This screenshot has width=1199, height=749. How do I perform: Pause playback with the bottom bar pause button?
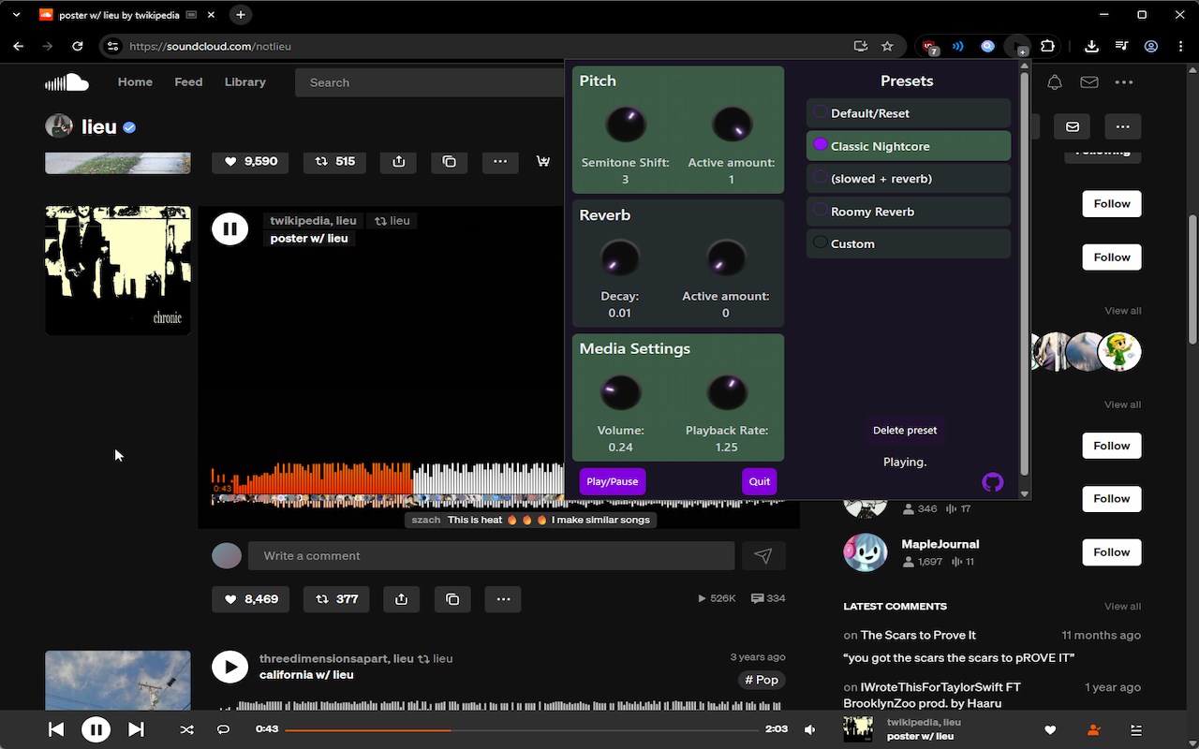point(96,729)
